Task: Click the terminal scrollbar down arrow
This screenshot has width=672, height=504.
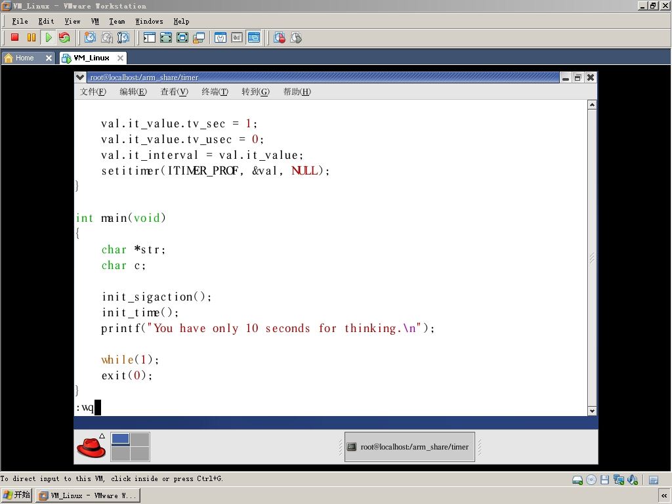Action: tap(592, 411)
